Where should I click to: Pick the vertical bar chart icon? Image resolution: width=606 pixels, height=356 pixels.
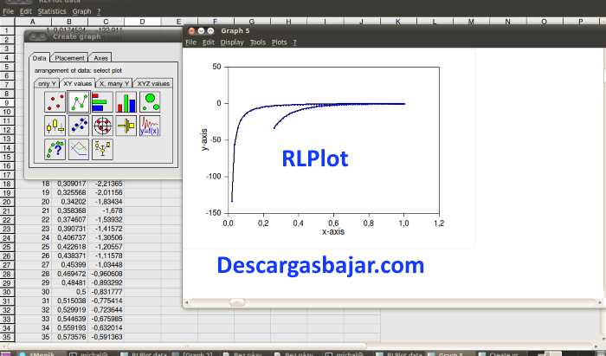pos(126,102)
